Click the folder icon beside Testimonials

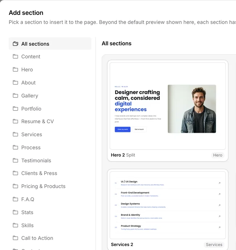pyautogui.click(x=16, y=161)
